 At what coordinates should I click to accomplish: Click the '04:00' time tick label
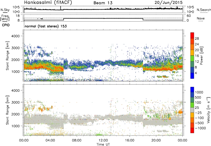[x=50, y=140]
